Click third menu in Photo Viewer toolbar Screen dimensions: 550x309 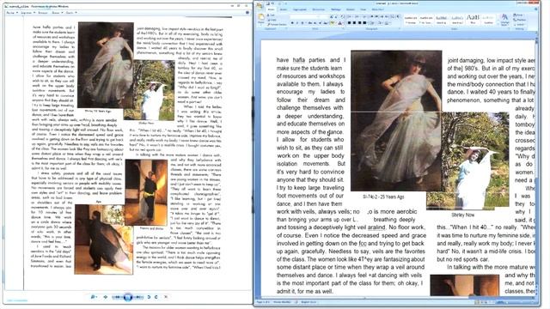(43, 13)
